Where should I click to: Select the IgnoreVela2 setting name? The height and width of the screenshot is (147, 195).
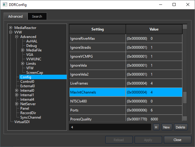(79, 74)
